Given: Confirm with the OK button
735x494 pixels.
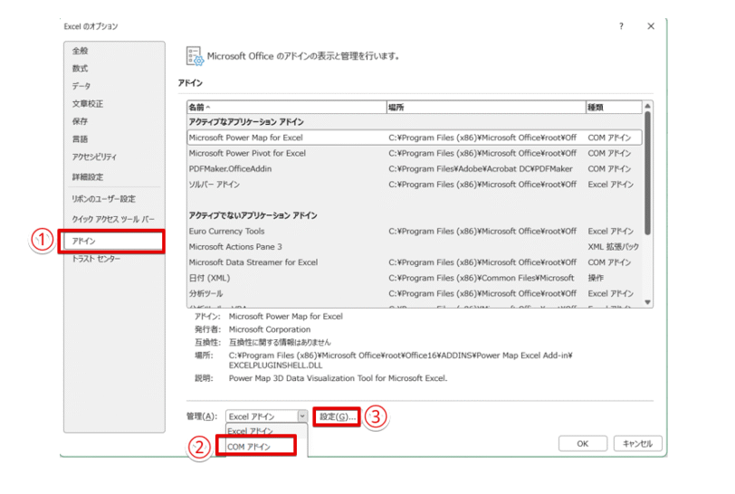Looking at the screenshot, I should 583,443.
